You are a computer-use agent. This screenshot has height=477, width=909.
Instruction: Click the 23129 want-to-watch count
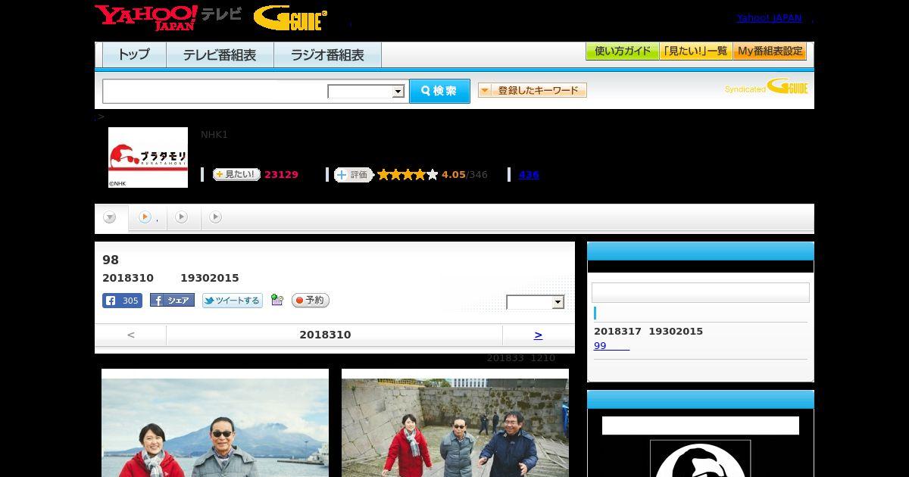tap(281, 175)
